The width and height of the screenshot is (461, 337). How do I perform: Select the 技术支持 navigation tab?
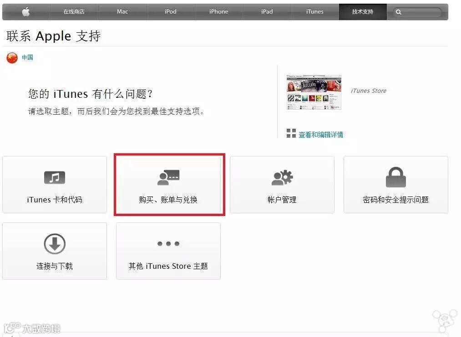click(363, 12)
